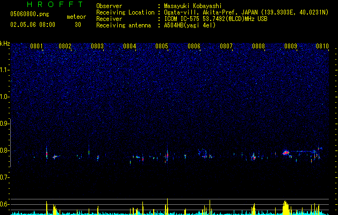Click the 0802 time marker
Image resolution: width=338 pixels, height=215 pixels.
point(65,46)
